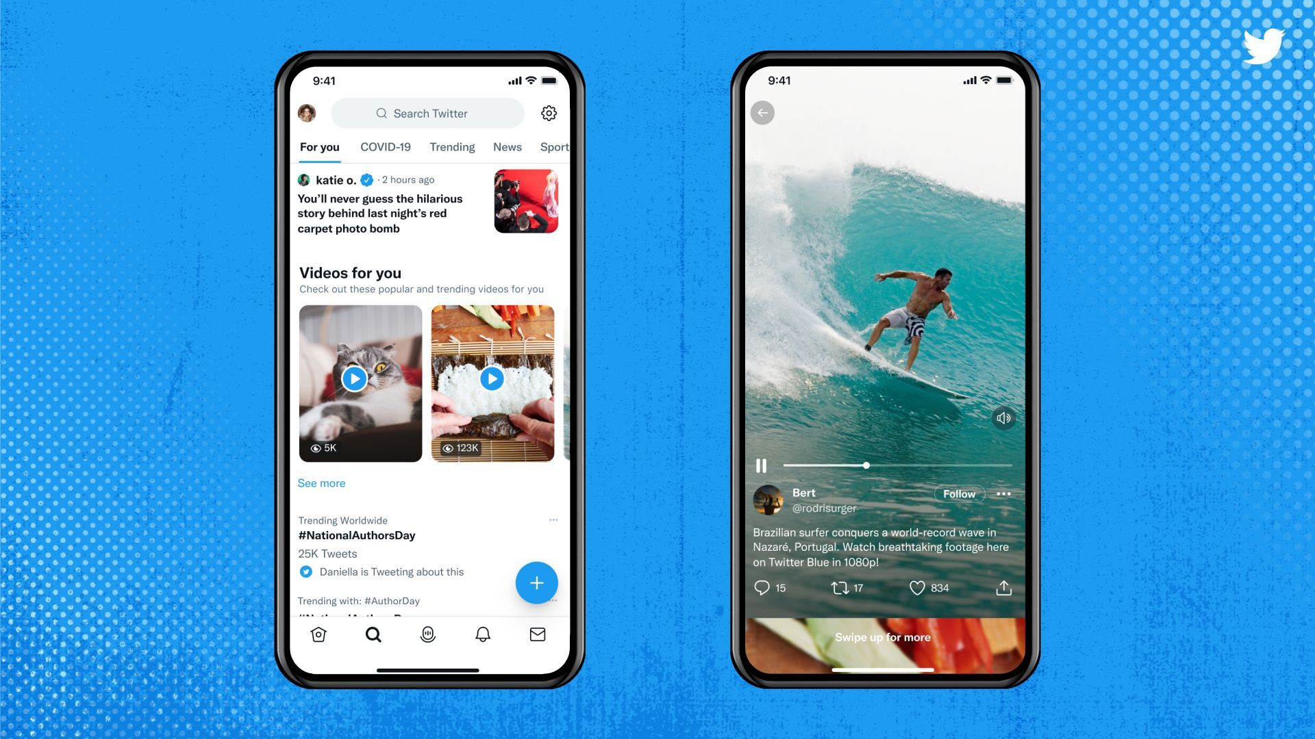Tap the Settings gear icon on Explore
This screenshot has height=739, width=1315.
tap(548, 113)
